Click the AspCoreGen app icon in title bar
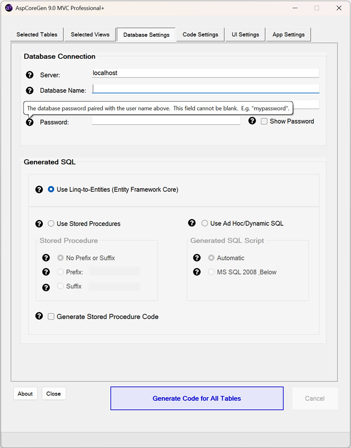This screenshot has height=448, width=351. 9,8
